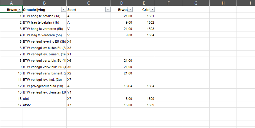Select column B header
Image resolution: width=255 pixels, height=128 pixels.
pos(45,3)
